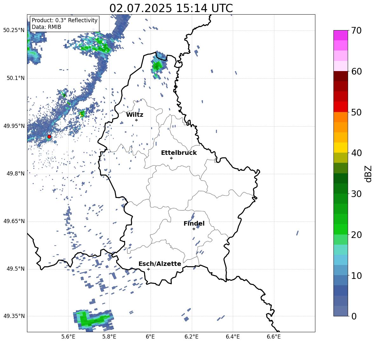This screenshot has height=343, width=376.
Task: Click the 10 tick on colorbar
Action: coord(356,275)
